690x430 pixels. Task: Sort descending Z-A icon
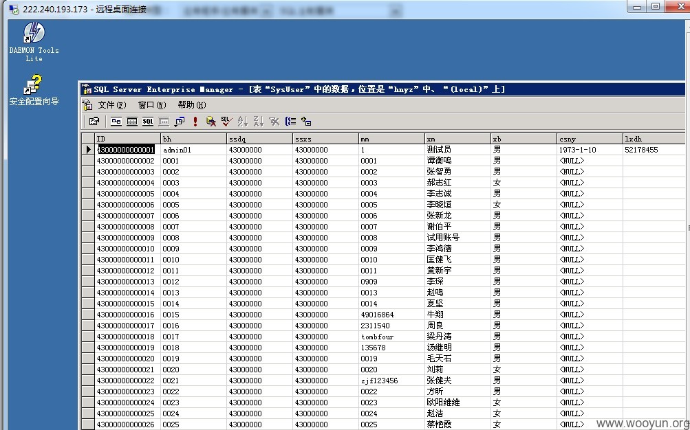(258, 121)
